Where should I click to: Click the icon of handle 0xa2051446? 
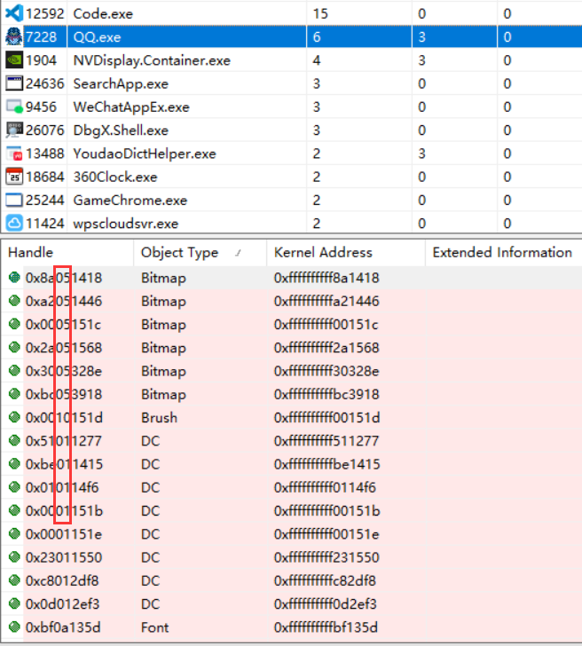(x=14, y=301)
